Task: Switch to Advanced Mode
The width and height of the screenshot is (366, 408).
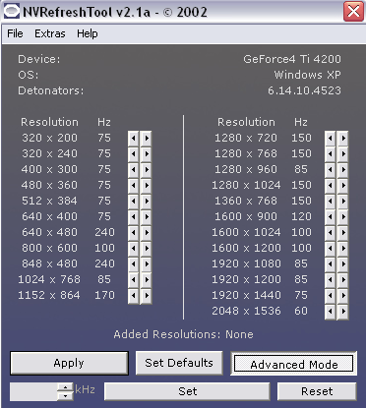Action: coord(294,364)
